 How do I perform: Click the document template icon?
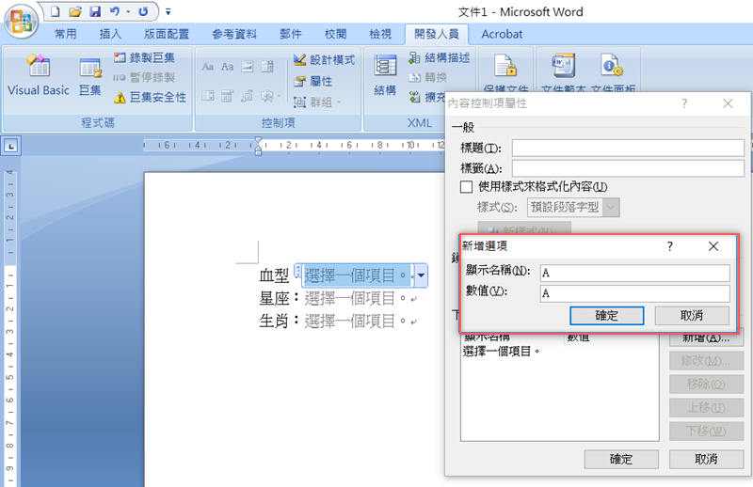(x=564, y=66)
